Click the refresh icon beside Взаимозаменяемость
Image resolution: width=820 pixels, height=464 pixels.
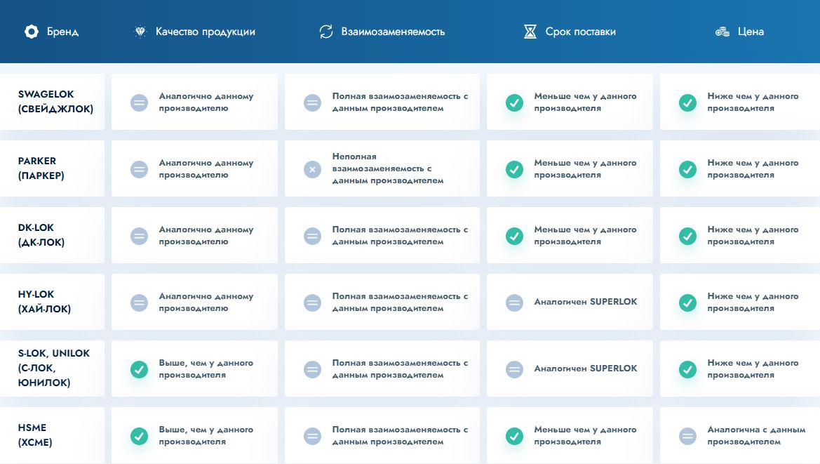point(325,31)
